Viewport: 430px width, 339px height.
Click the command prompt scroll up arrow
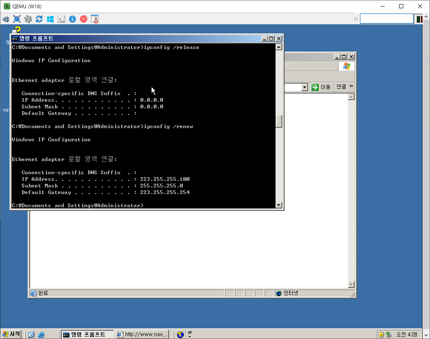tap(278, 47)
